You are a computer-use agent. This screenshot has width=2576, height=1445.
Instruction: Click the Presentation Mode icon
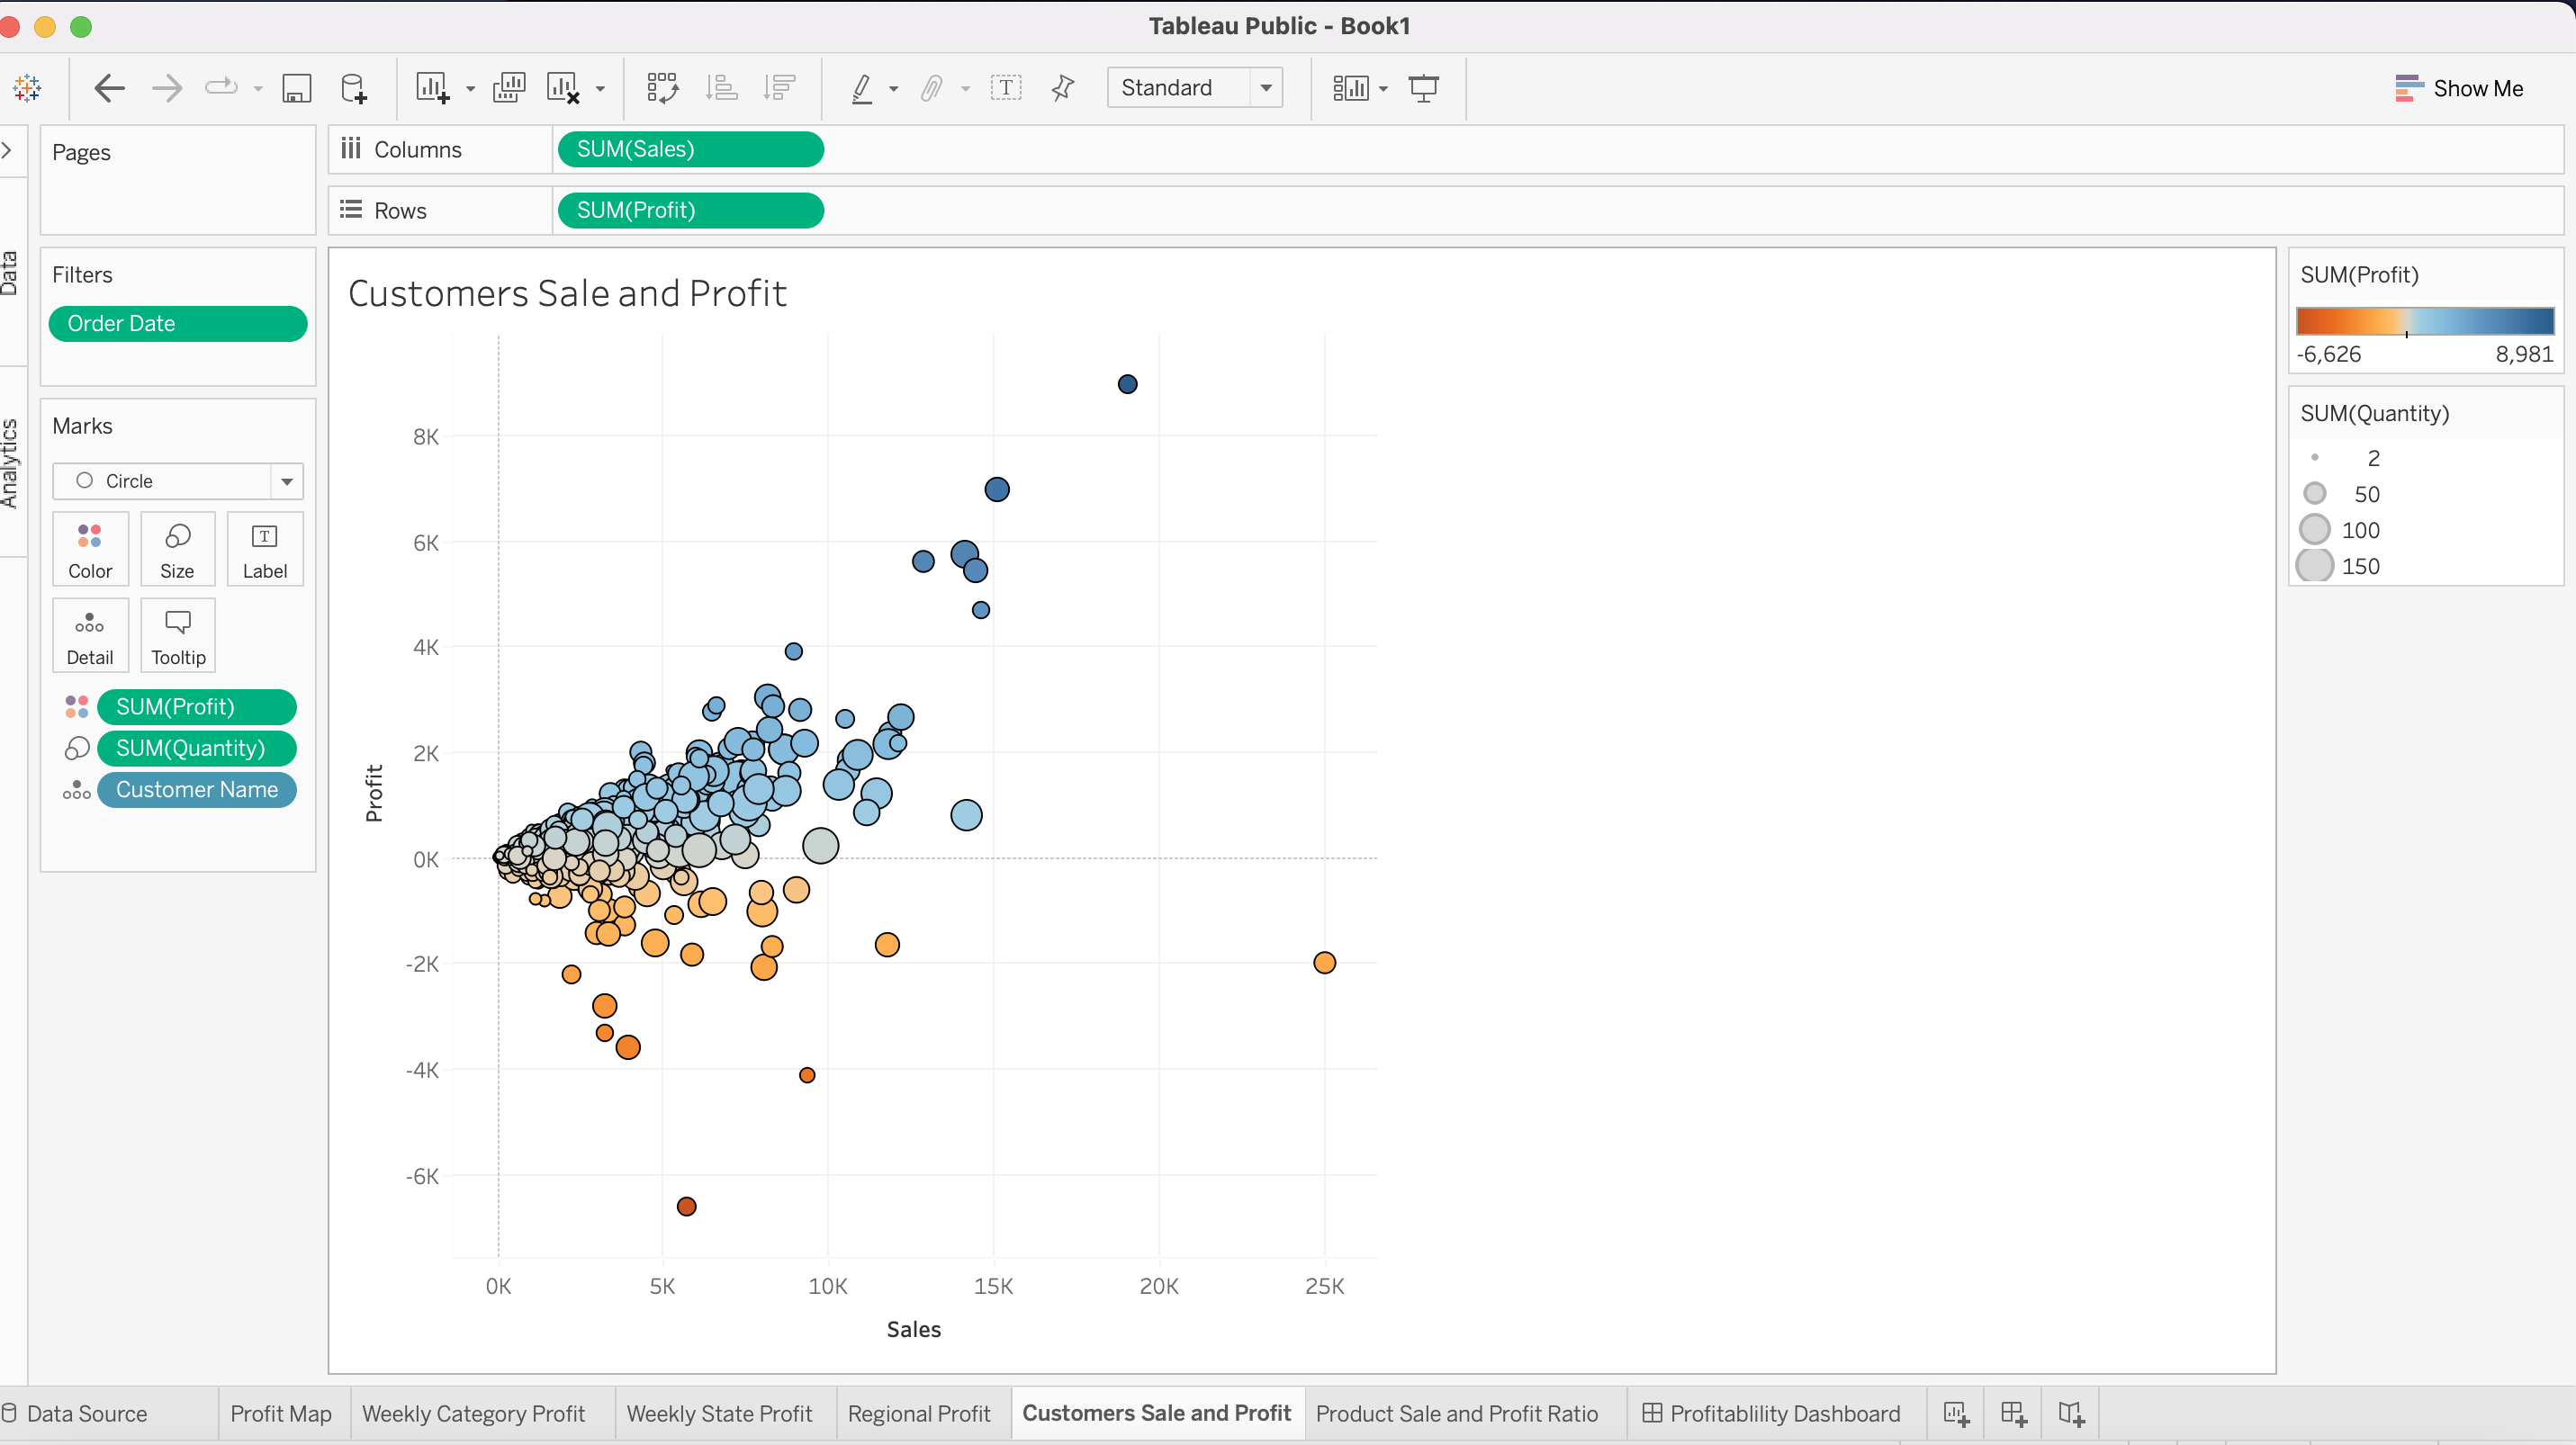[x=1424, y=88]
